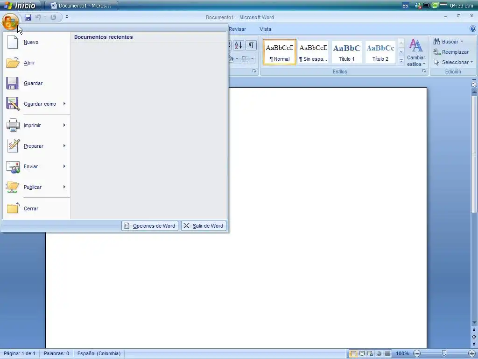Click the Español (Colombia) language indicator
The width and height of the screenshot is (478, 359).
click(99, 353)
